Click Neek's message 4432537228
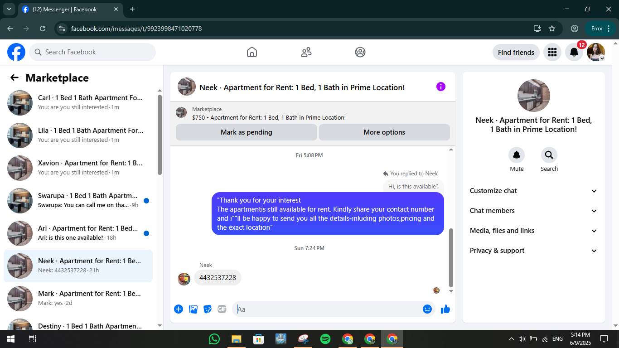Screen dimensions: 619x348 [218, 278]
